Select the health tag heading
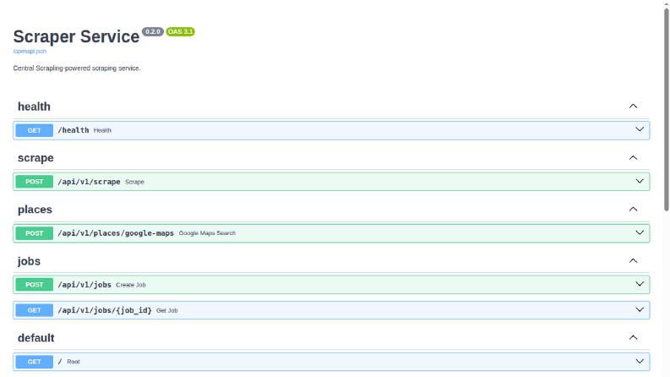 pyautogui.click(x=34, y=107)
